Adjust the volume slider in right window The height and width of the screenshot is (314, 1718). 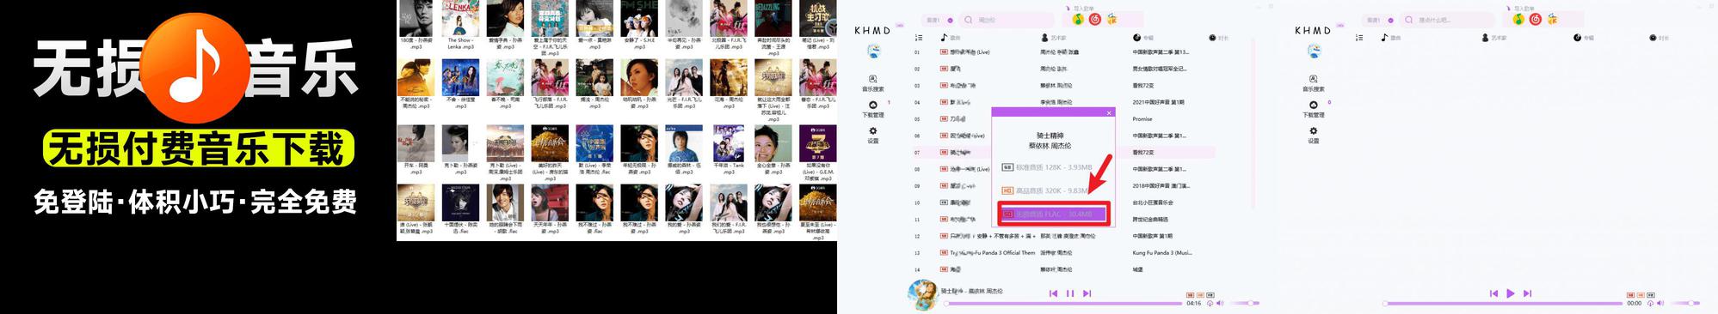point(1685,303)
